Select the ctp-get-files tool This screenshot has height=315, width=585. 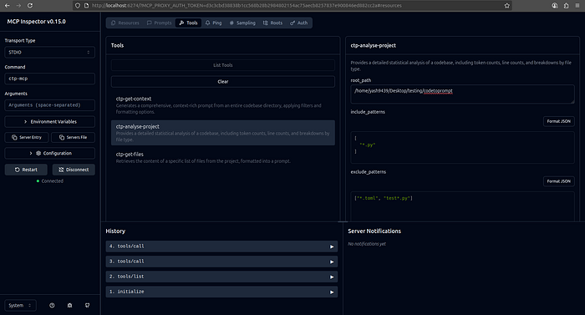point(223,157)
